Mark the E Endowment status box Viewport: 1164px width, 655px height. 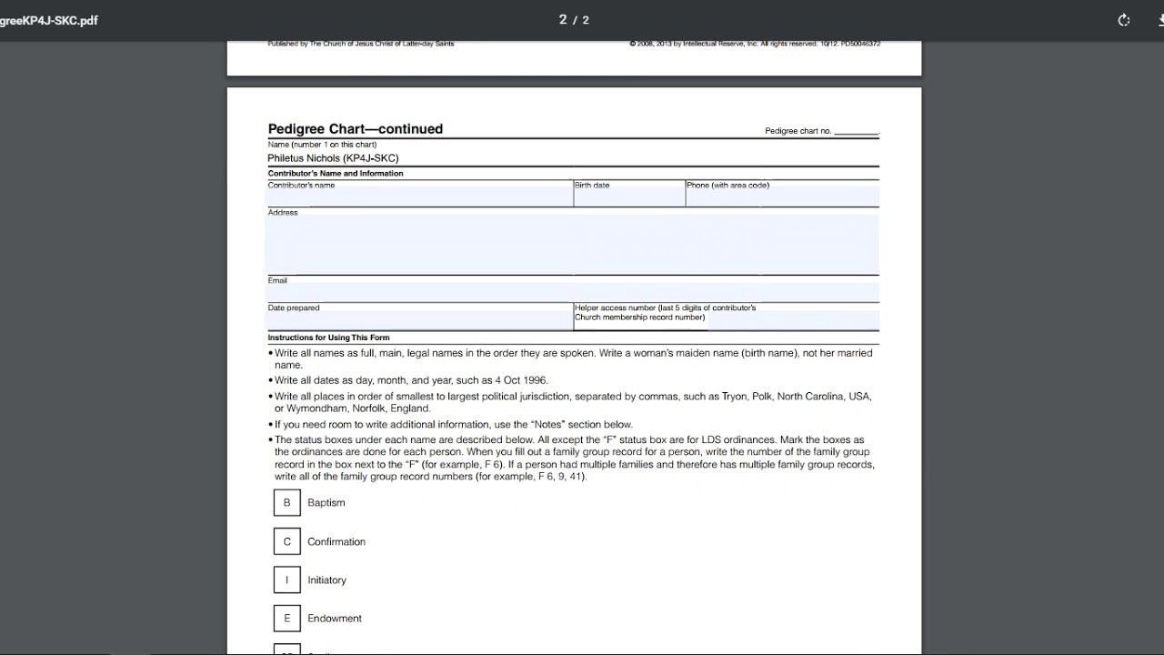[x=286, y=619]
